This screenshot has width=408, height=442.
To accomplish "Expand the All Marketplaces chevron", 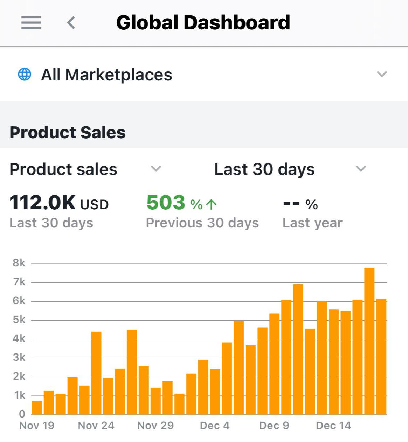I will [381, 74].
